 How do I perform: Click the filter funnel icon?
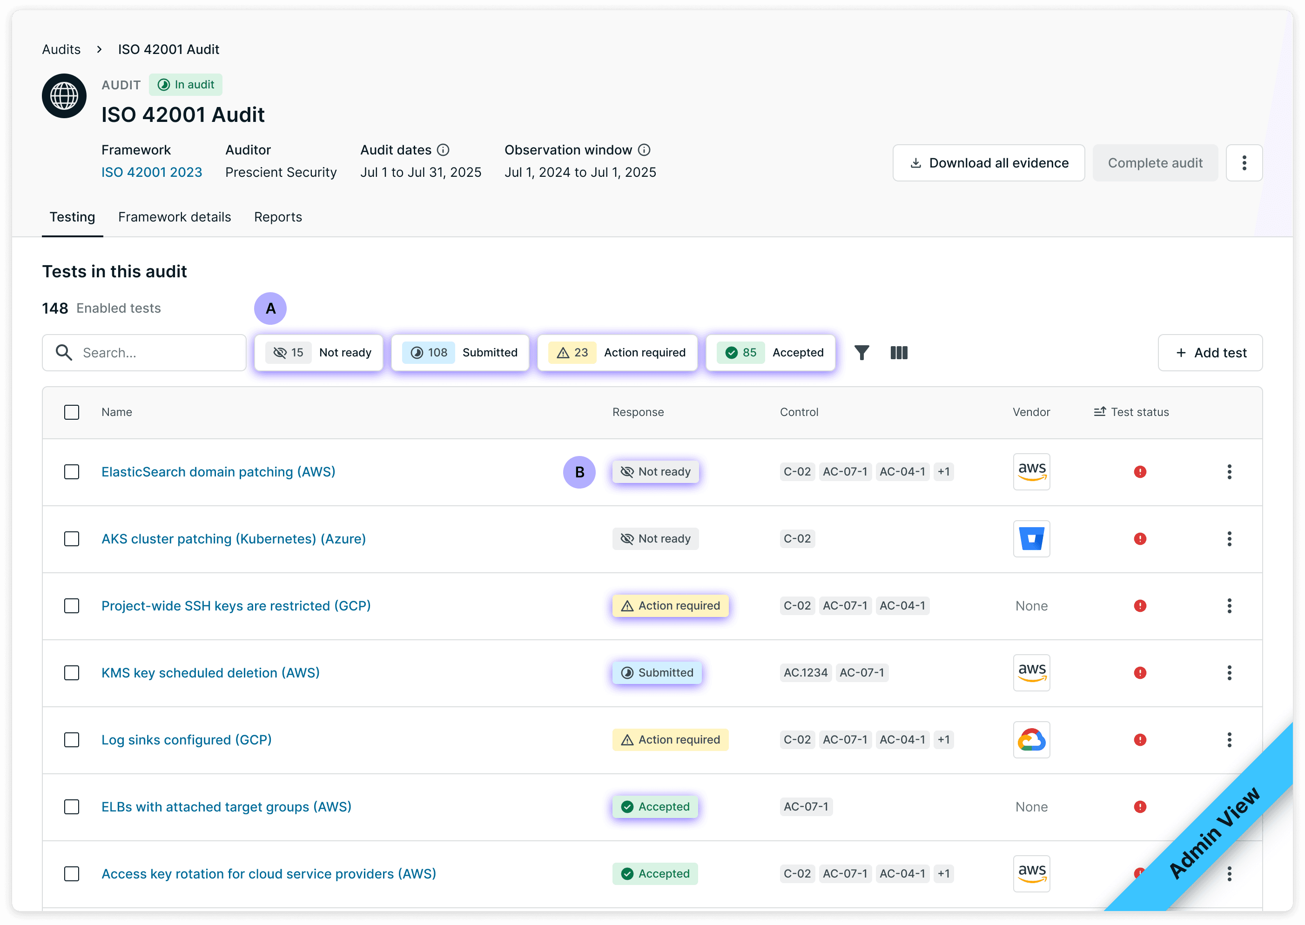click(x=861, y=353)
